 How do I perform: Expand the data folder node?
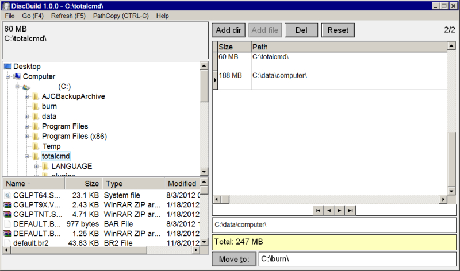26,117
